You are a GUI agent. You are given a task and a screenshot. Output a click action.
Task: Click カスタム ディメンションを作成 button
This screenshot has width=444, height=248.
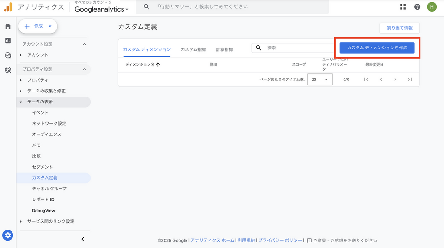click(x=377, y=48)
